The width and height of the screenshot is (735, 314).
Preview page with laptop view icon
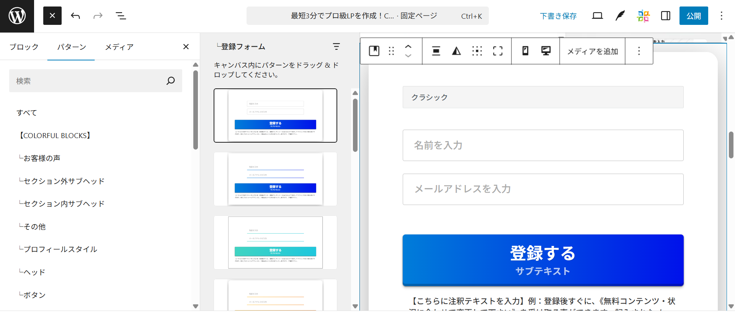598,16
